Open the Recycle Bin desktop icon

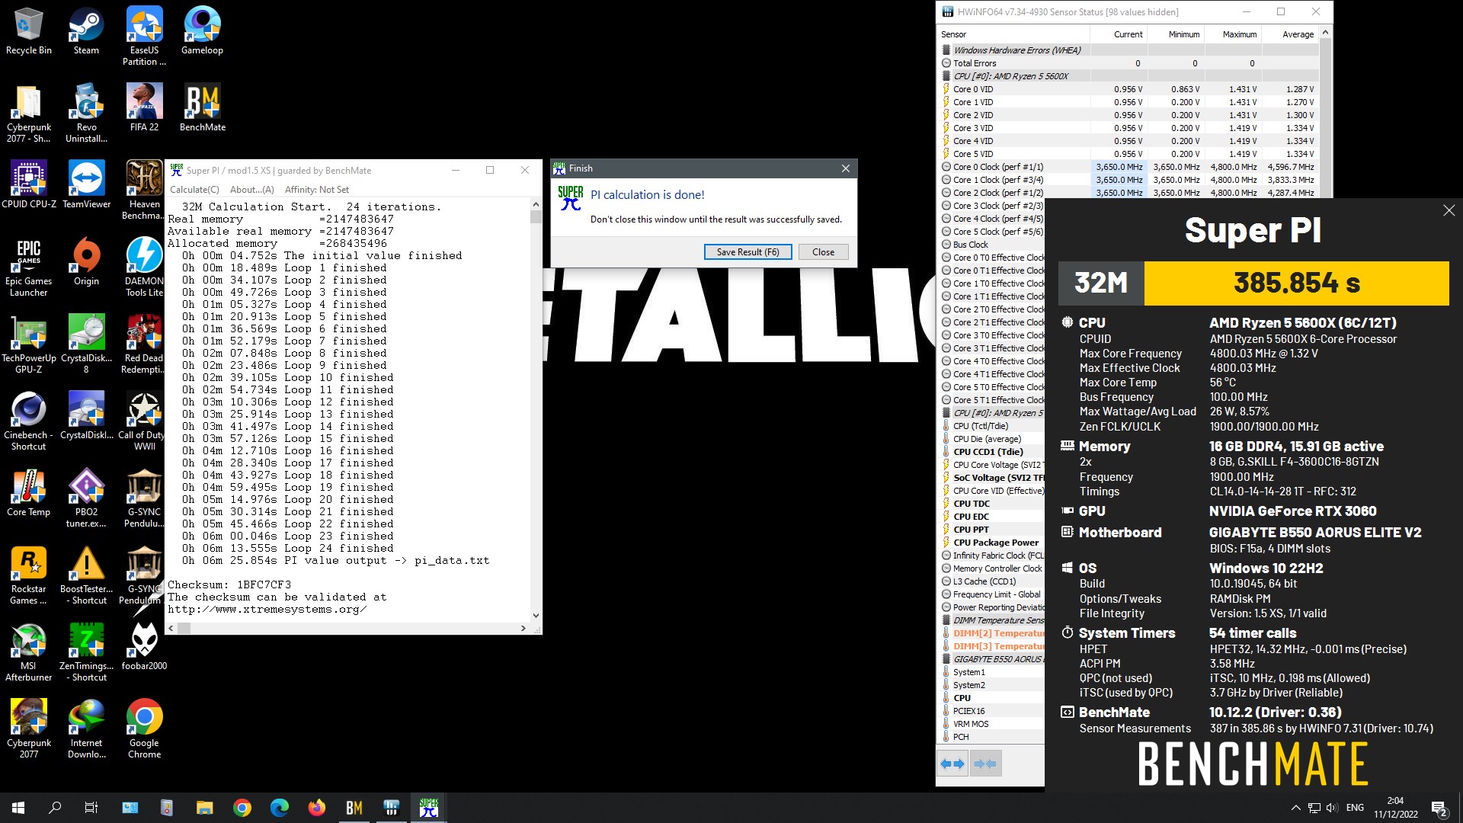click(29, 32)
